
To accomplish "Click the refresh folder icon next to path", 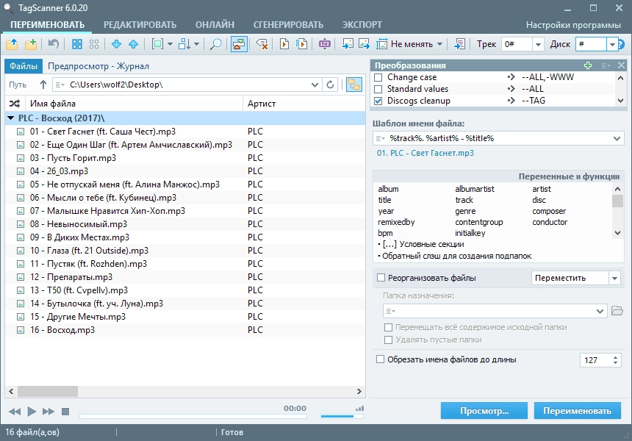I will click(330, 85).
